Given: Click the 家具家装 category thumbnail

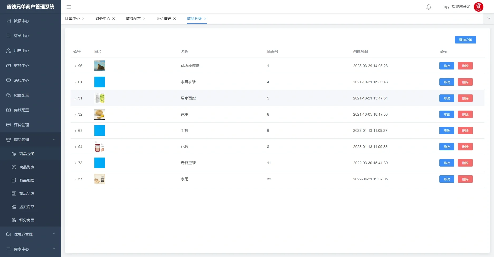Looking at the screenshot, I should click(x=99, y=82).
